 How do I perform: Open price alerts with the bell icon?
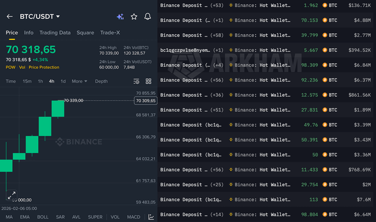pyautogui.click(x=147, y=17)
